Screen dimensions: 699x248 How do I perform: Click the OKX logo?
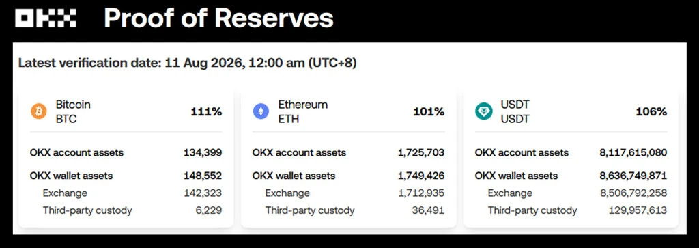pos(46,18)
